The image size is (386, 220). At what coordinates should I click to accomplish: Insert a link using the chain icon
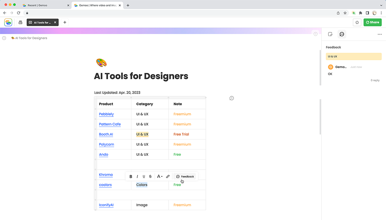tap(168, 176)
